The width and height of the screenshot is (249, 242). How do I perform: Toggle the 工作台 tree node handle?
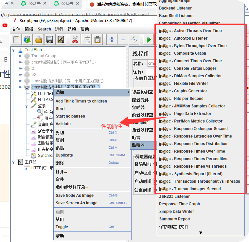point(13,162)
